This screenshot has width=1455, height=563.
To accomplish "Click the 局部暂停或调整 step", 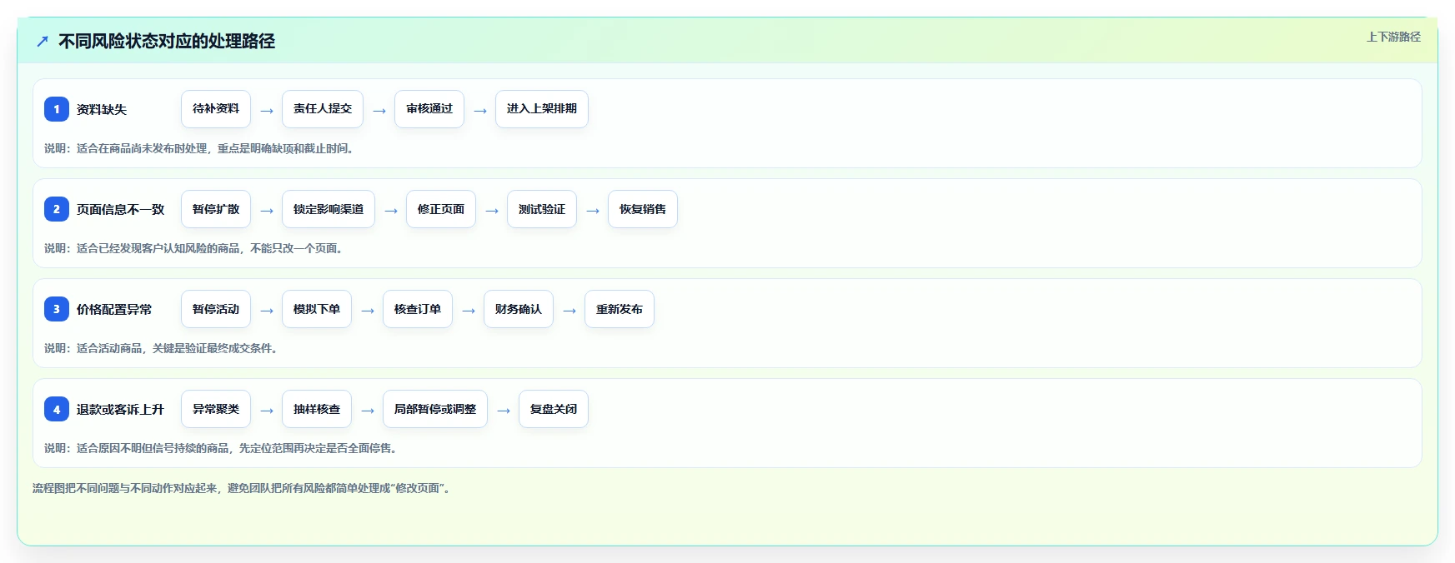I will tap(435, 409).
